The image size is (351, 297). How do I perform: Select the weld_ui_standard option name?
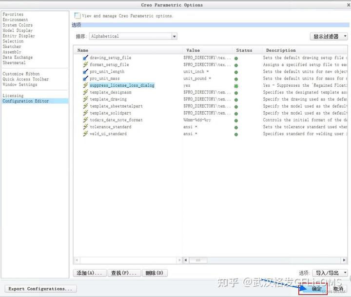(x=108, y=134)
